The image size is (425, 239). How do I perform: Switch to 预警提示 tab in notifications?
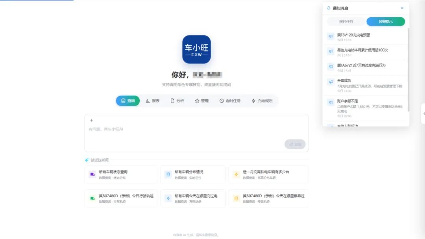click(x=386, y=21)
